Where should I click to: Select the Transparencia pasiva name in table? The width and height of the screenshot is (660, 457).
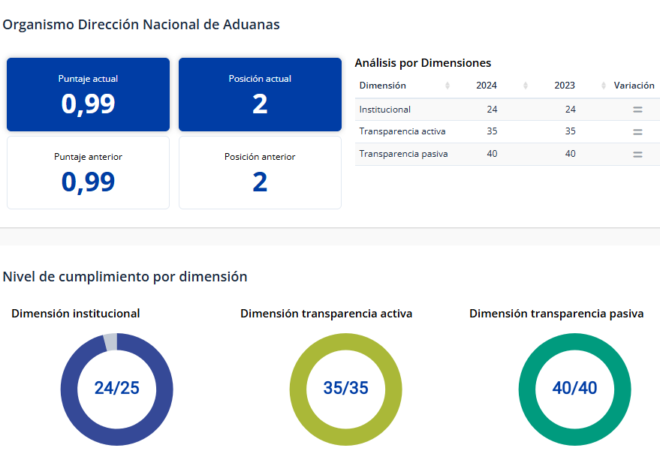(x=403, y=155)
